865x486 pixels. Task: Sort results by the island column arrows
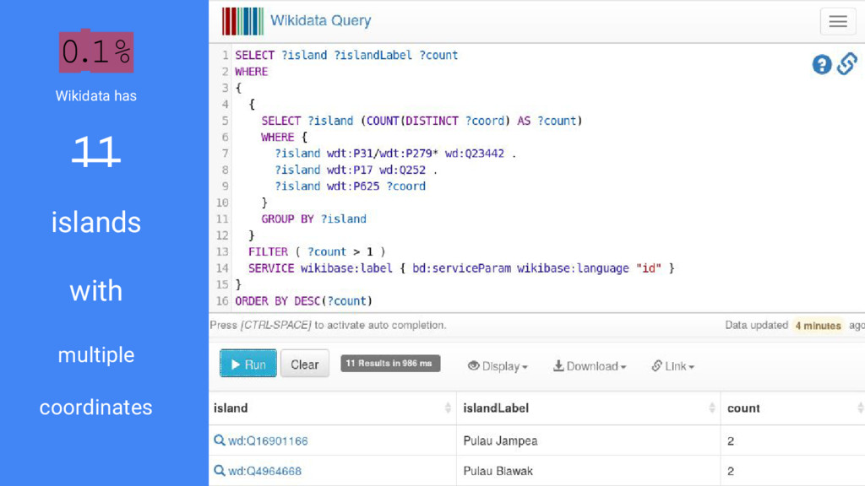tap(448, 408)
